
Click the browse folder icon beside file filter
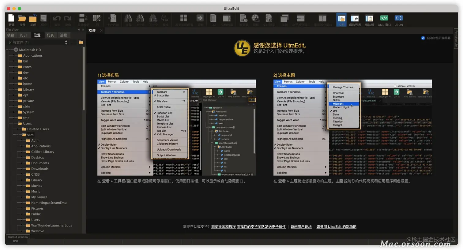click(81, 42)
